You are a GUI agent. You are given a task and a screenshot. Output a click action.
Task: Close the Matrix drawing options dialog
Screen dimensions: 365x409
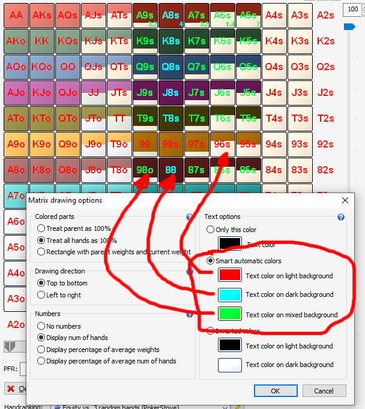pyautogui.click(x=345, y=200)
